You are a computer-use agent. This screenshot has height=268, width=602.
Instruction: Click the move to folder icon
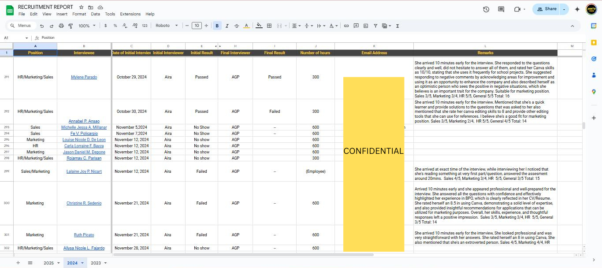(x=91, y=7)
